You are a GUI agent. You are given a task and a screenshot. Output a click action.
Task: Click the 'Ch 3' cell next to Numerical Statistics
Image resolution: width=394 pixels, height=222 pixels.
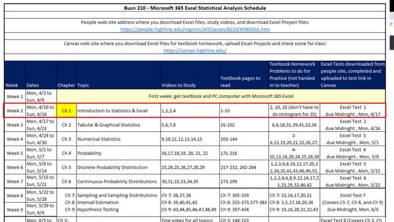(x=66, y=139)
